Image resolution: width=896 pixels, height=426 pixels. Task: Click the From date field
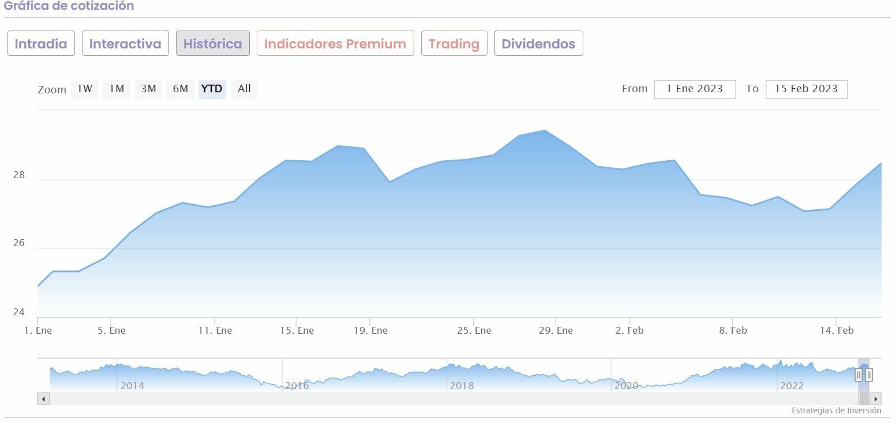tap(695, 89)
